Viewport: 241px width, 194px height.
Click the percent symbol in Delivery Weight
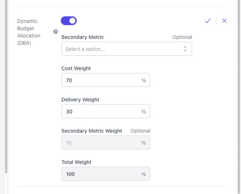click(144, 112)
